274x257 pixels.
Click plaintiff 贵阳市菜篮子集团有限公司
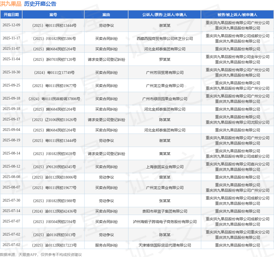pos(165,211)
